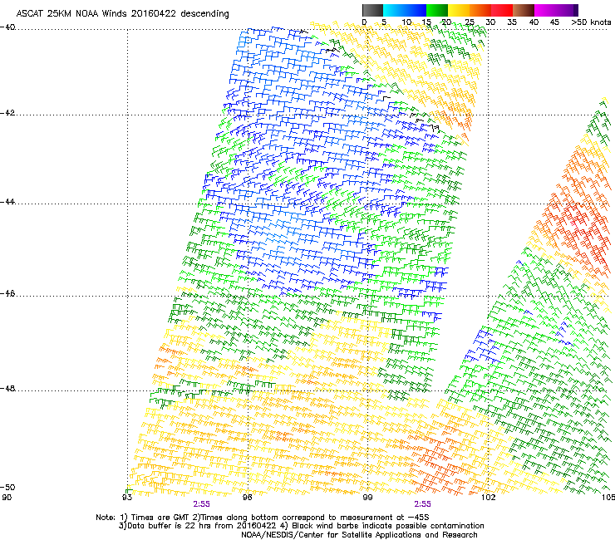
Task: Click the cyan-blue 5-15 knots legend band
Action: [405, 10]
